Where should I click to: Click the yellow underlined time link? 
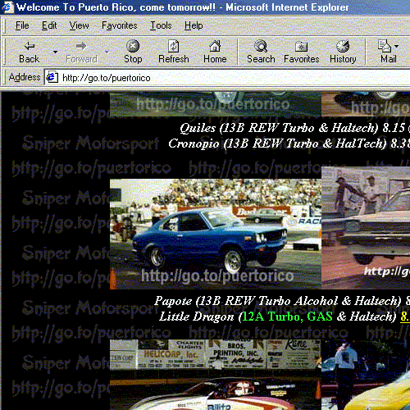click(x=405, y=317)
